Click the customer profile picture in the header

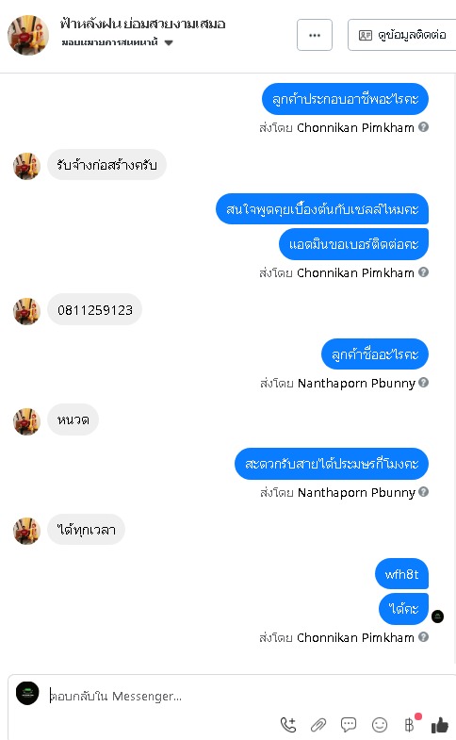click(x=28, y=35)
